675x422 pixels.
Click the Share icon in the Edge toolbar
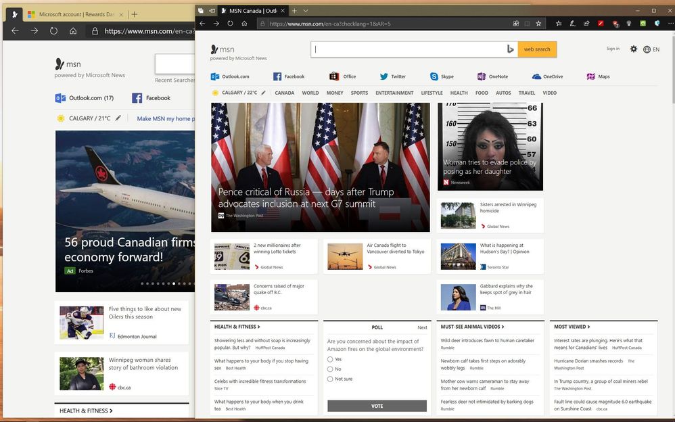586,24
